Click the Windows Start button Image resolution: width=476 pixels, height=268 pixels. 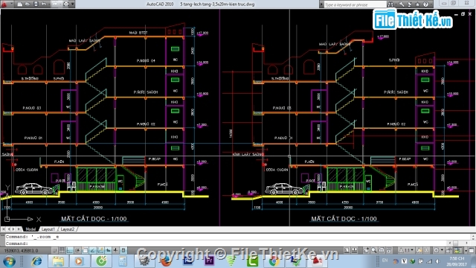[9, 261]
